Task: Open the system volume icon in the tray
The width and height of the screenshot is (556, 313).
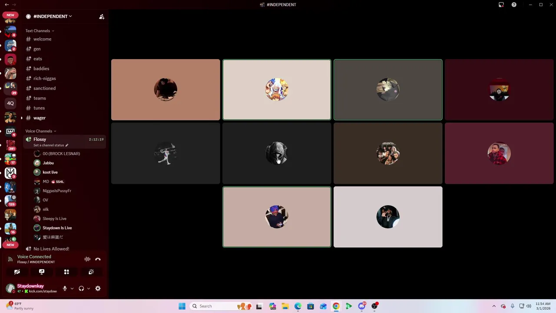Action: point(529,306)
